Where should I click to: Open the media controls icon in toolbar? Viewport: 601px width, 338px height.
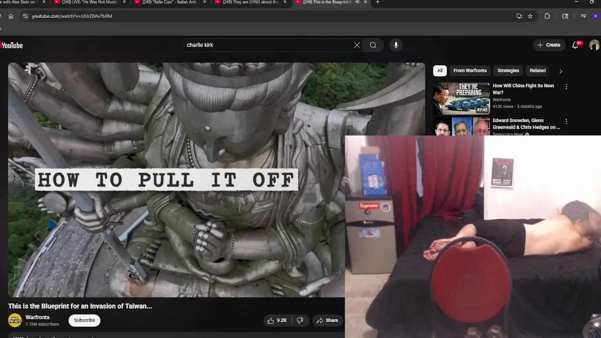tap(584, 16)
